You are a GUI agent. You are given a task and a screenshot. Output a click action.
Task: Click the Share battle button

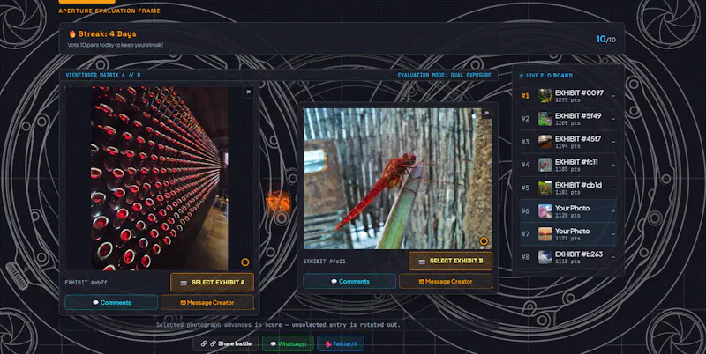tap(226, 343)
